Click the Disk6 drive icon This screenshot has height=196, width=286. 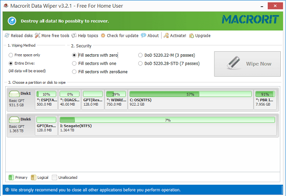[x=14, y=120]
